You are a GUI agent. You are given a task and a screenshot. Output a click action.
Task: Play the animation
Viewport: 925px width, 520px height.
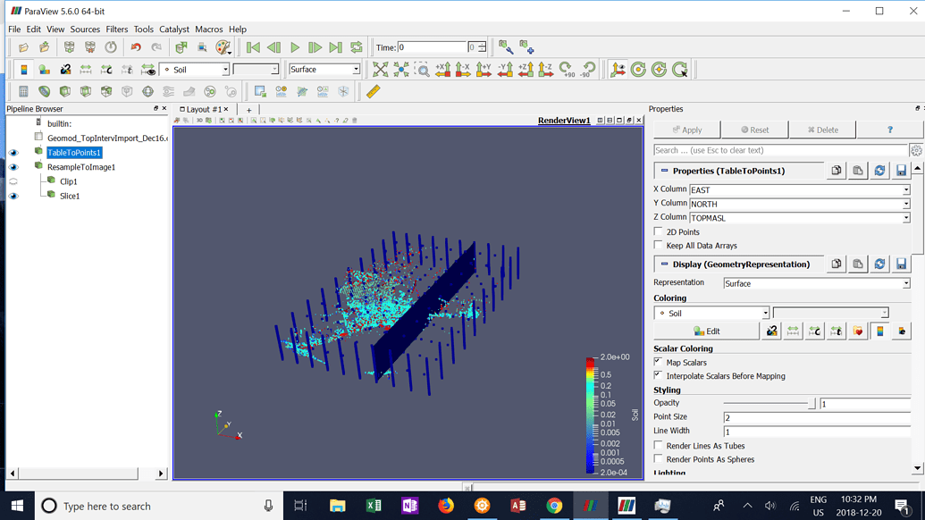295,47
